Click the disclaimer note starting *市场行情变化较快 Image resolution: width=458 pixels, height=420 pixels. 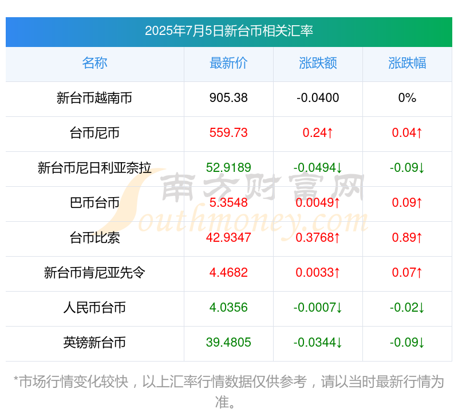pos(228,392)
